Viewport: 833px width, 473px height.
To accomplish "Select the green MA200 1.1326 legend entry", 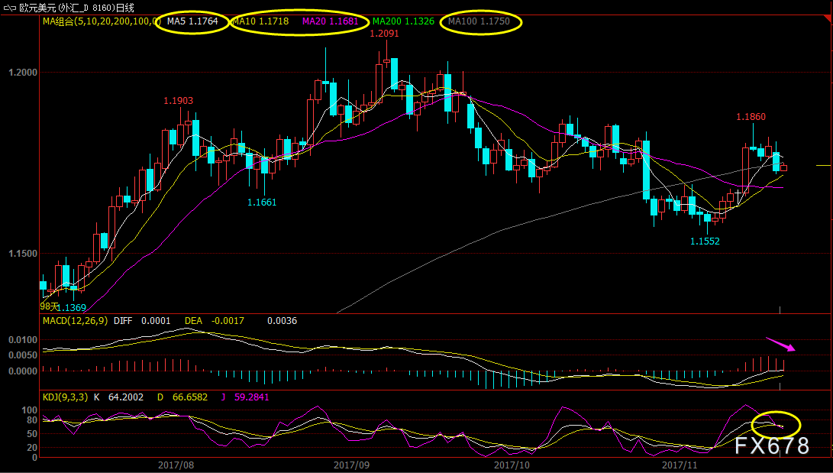I will coord(403,21).
